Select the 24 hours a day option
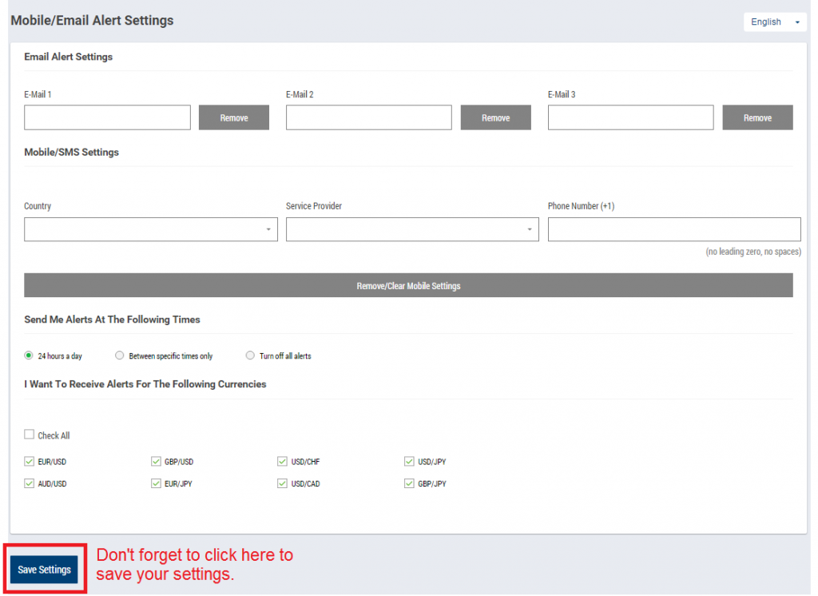 coord(28,356)
